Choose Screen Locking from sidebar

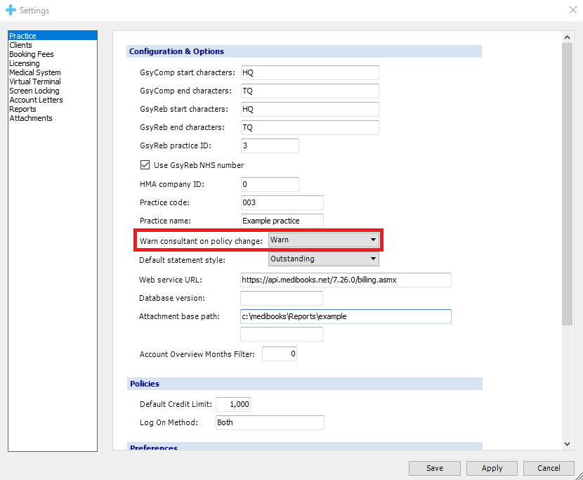(34, 91)
